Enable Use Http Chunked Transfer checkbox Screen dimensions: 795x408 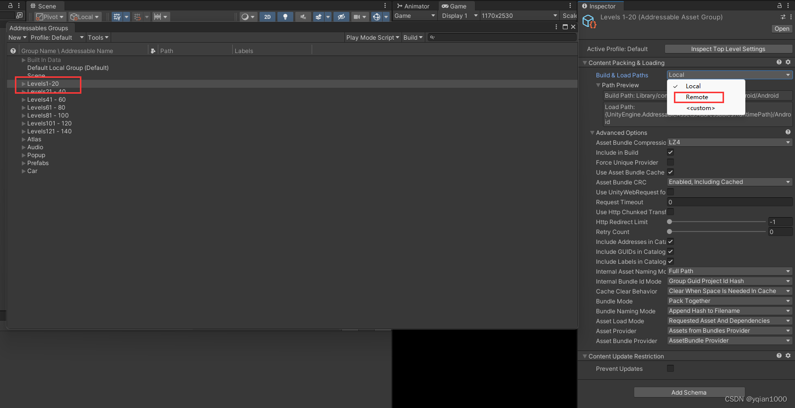pos(670,212)
